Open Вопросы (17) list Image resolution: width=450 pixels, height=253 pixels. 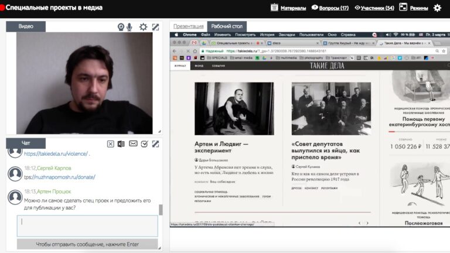[x=334, y=8]
